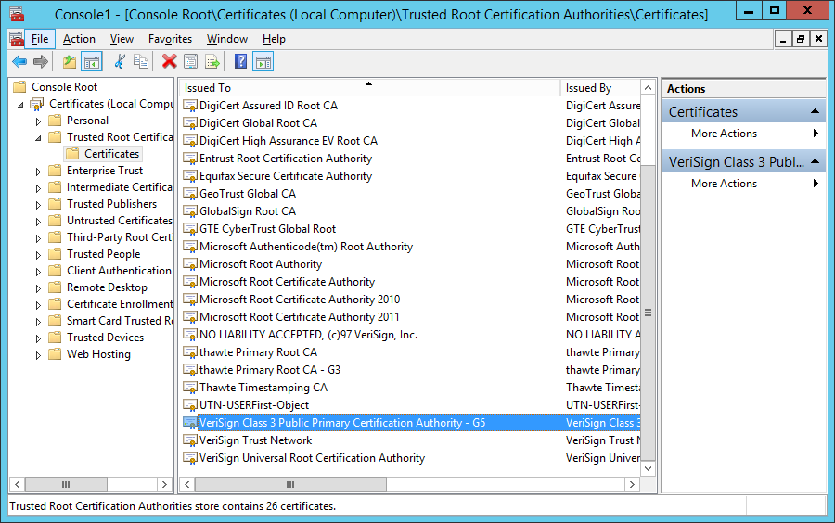Collapse the Certificates (Local Computer) tree node
The image size is (835, 523).
[x=20, y=105]
